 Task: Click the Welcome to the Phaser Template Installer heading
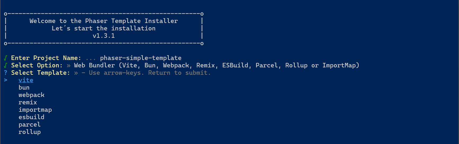pyautogui.click(x=104, y=21)
